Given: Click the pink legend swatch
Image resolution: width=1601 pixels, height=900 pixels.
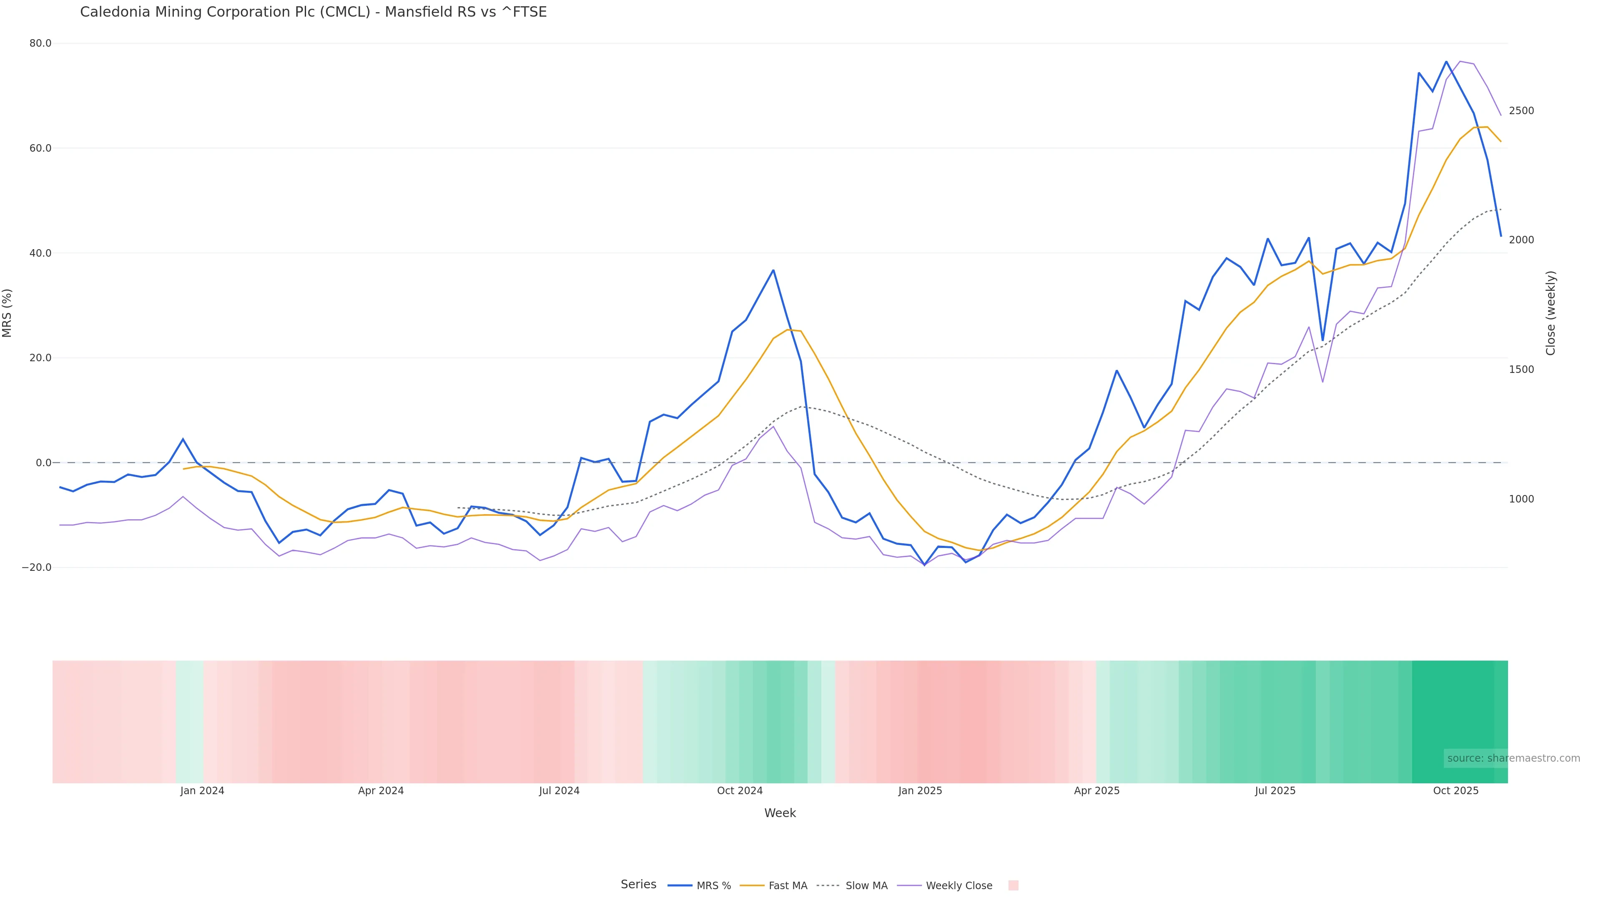Looking at the screenshot, I should (1013, 886).
